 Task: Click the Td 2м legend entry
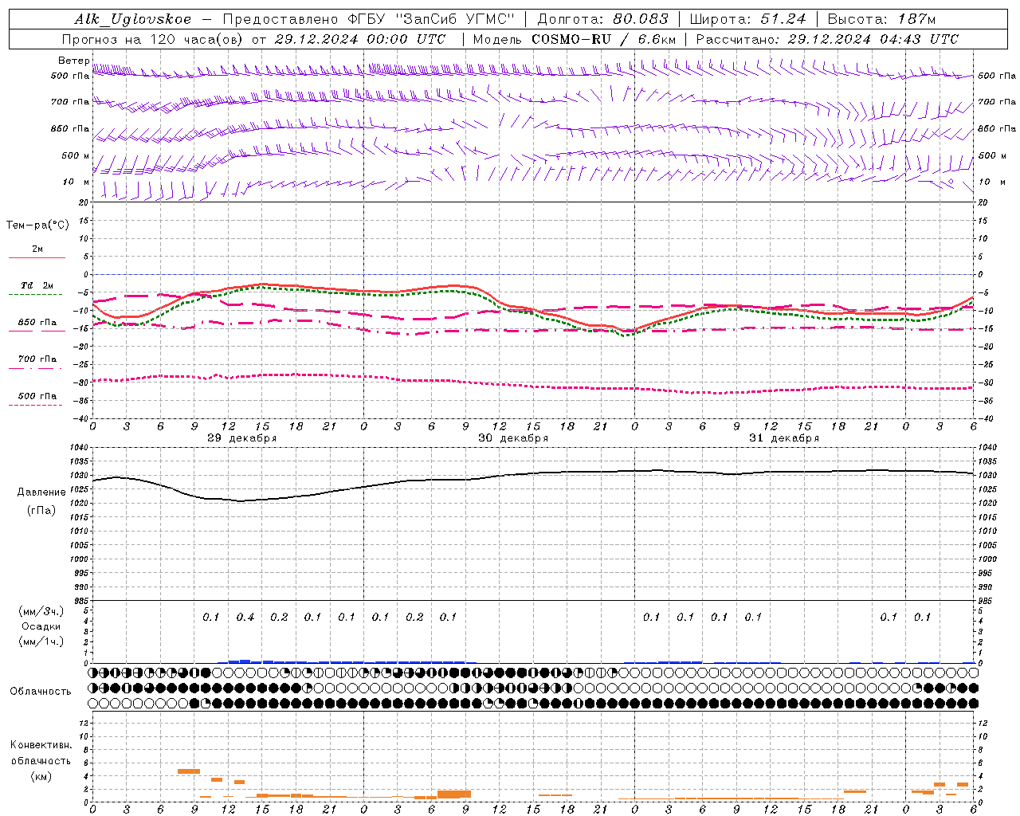[x=37, y=285]
